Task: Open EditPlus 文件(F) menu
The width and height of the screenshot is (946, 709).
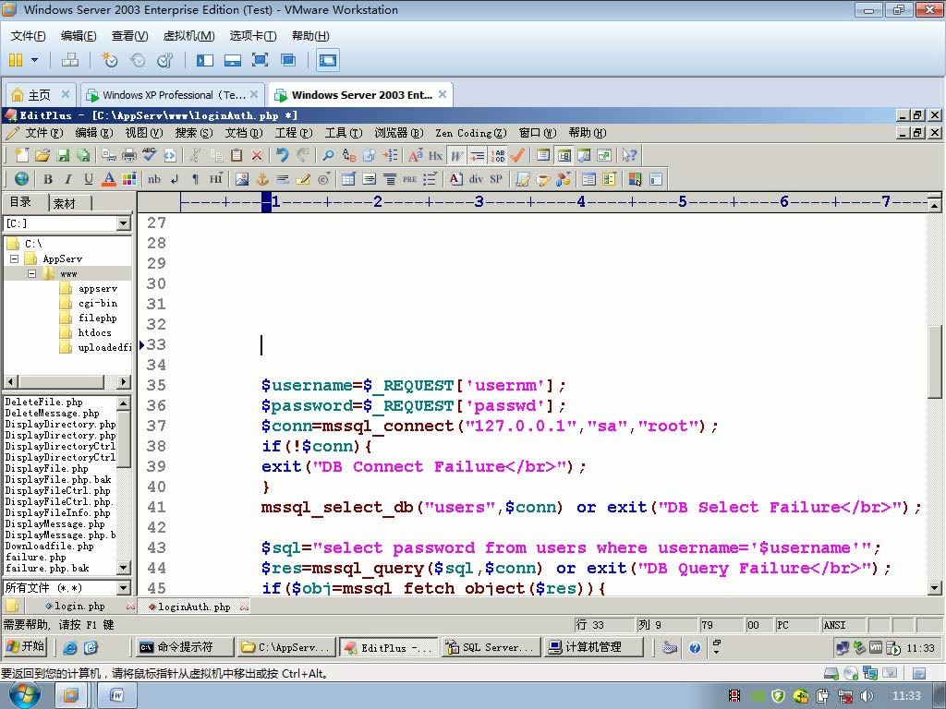Action: [x=43, y=133]
